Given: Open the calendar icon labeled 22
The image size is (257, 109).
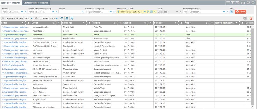Looking at the screenshot, I should tap(243, 3).
